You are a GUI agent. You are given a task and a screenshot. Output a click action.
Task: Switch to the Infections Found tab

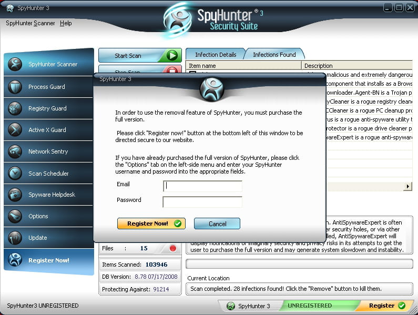(274, 55)
